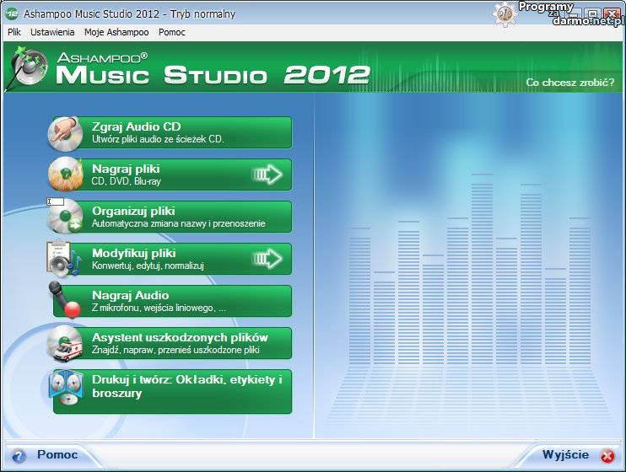Open the Moje Ashampoo menu
The width and height of the screenshot is (626, 472).
pyautogui.click(x=116, y=32)
